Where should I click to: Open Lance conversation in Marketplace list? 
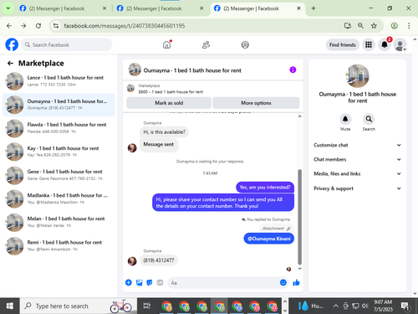59,81
